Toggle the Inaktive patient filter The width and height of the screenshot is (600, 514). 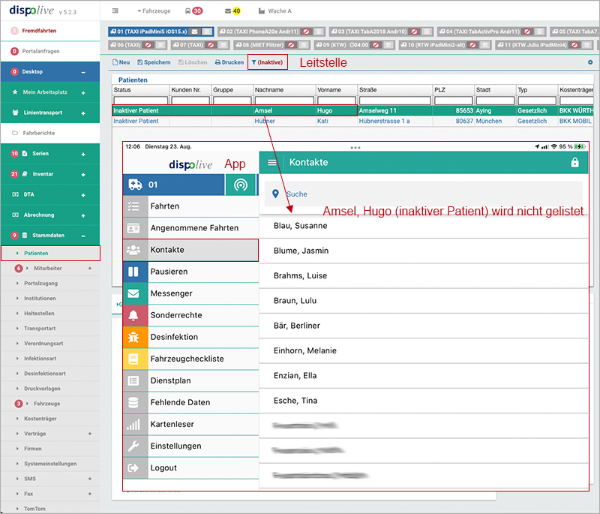[268, 62]
